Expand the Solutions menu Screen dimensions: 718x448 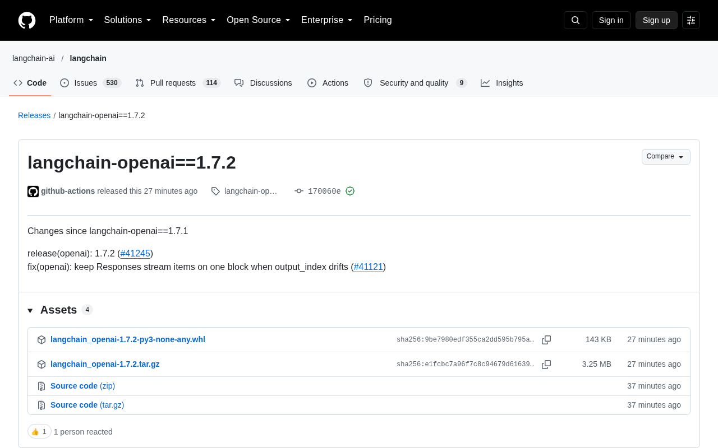coord(128,20)
